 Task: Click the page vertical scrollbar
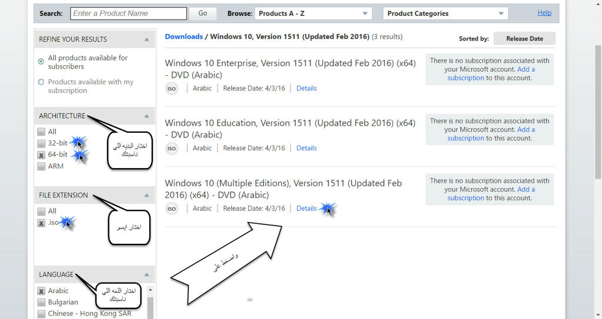[598, 111]
